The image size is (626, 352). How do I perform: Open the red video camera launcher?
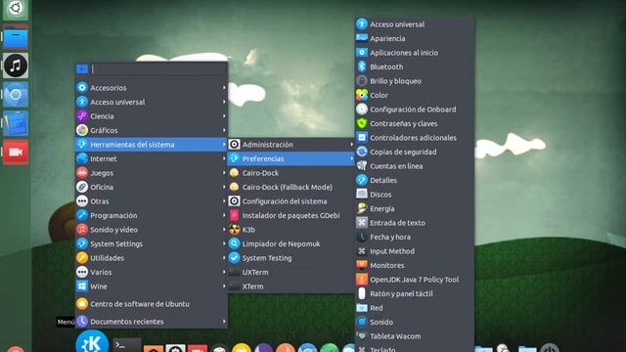[16, 153]
